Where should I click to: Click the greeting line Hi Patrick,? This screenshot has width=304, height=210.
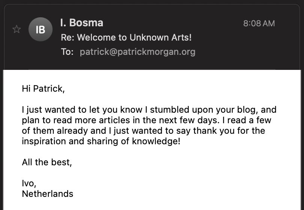(x=43, y=89)
